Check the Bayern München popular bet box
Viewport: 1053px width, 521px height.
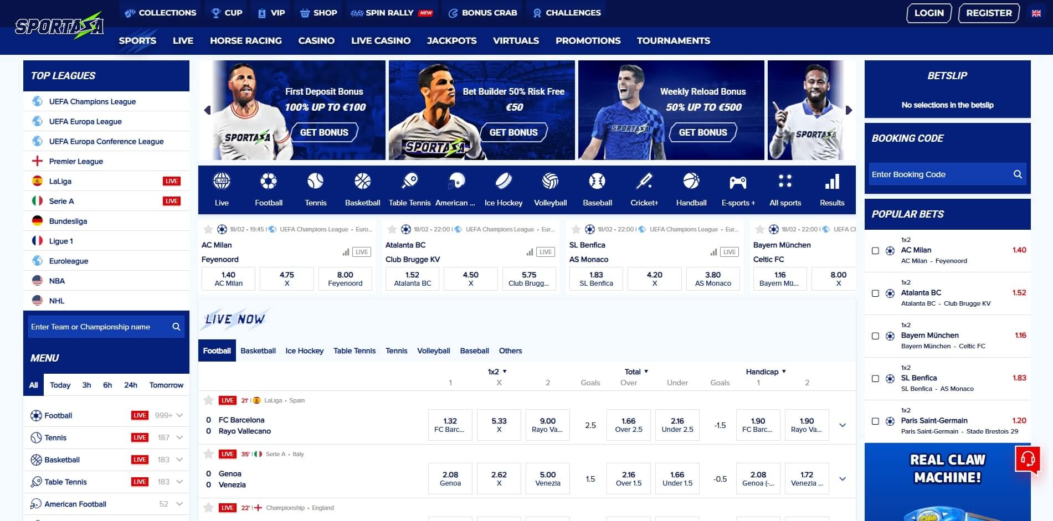point(875,336)
